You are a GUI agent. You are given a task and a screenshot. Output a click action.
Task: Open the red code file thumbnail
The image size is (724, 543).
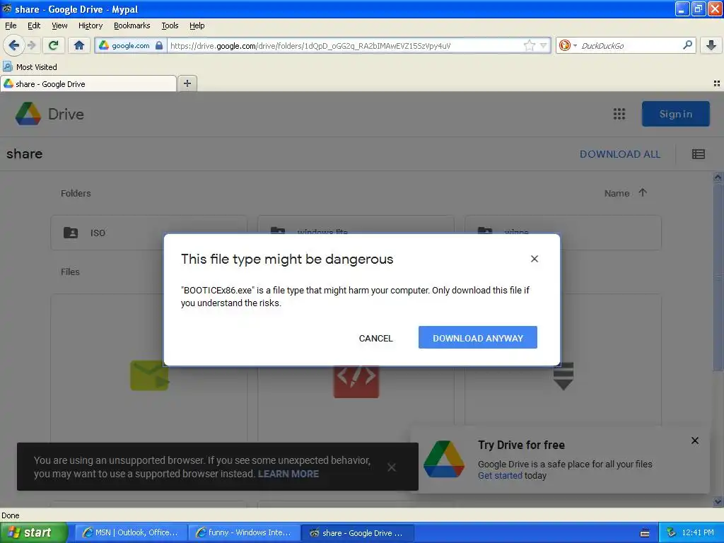pos(356,381)
